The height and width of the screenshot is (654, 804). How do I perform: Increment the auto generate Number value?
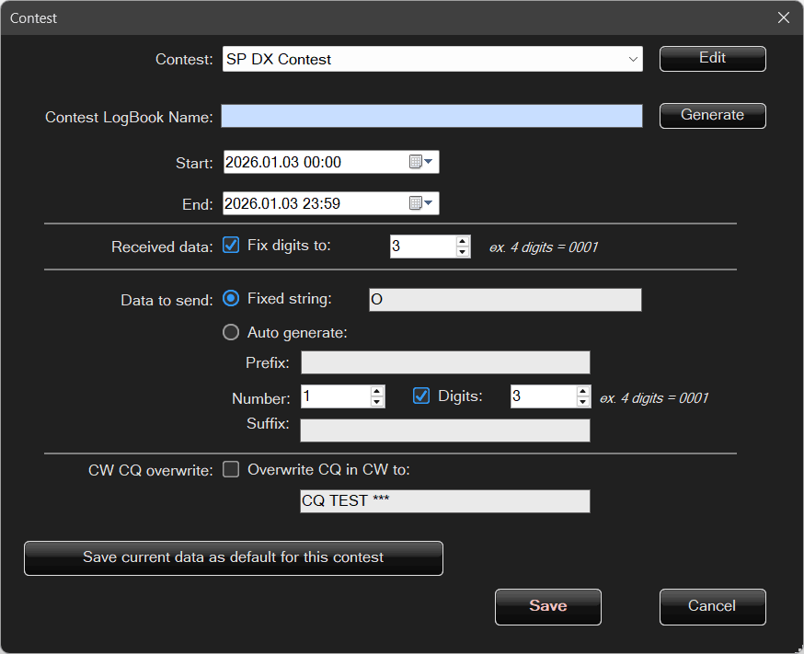(376, 391)
